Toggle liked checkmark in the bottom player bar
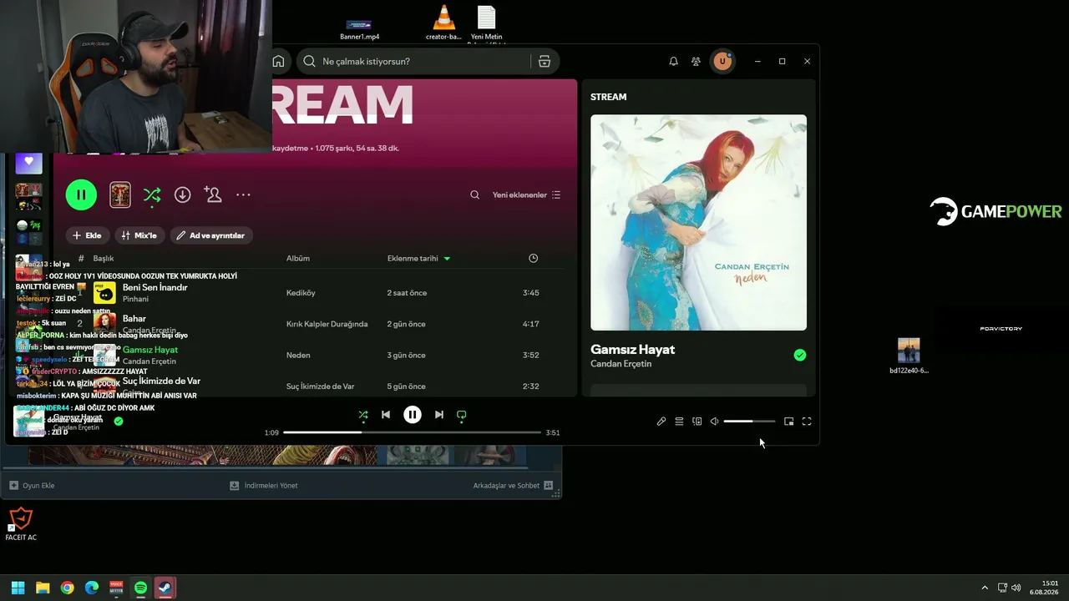Image resolution: width=1069 pixels, height=601 pixels. coord(118,421)
